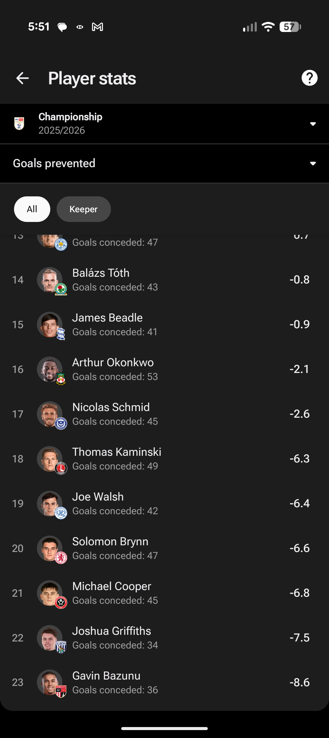Open James Beadle's player row
Viewport: 329px width, 738px height.
point(164,325)
